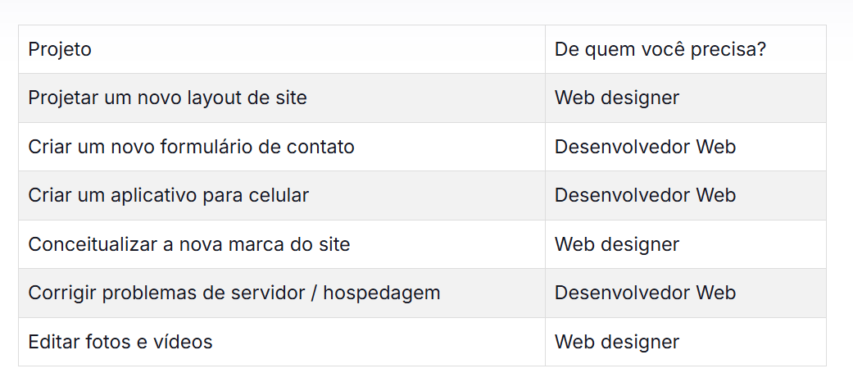
Task: Click the "De quem você precisa?" header
Action: coord(660,49)
